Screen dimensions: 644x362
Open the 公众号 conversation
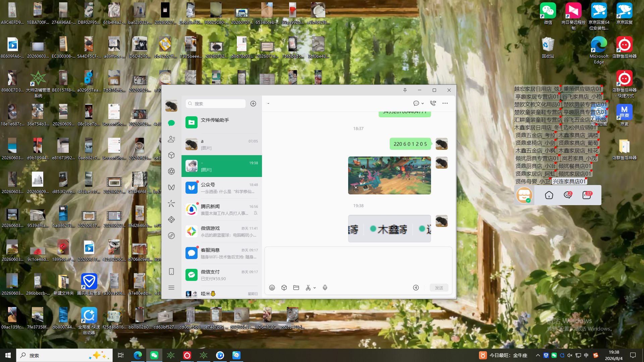[x=222, y=188]
